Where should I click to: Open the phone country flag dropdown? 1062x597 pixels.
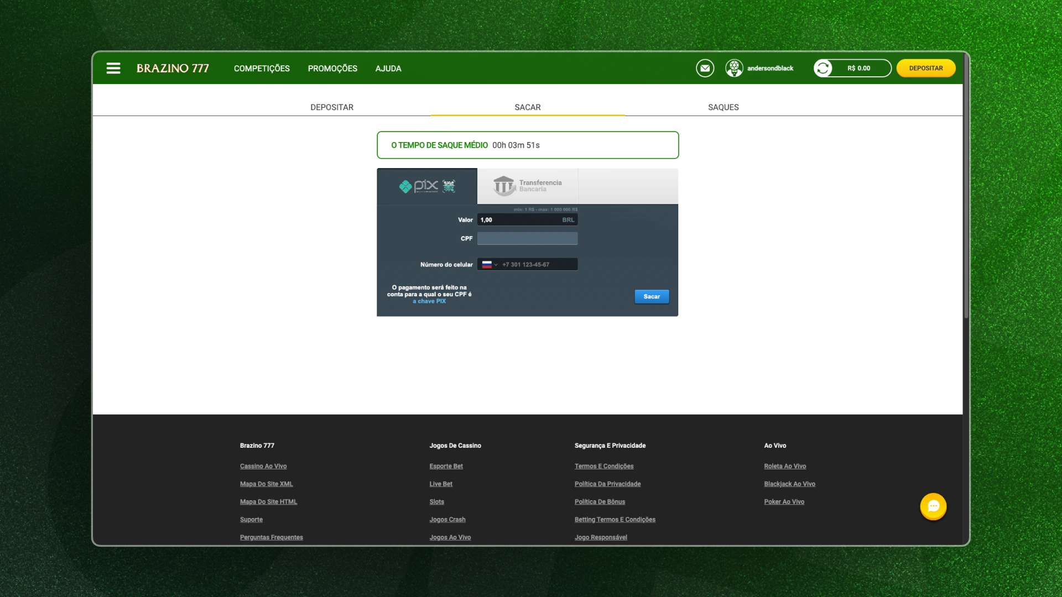pyautogui.click(x=490, y=265)
